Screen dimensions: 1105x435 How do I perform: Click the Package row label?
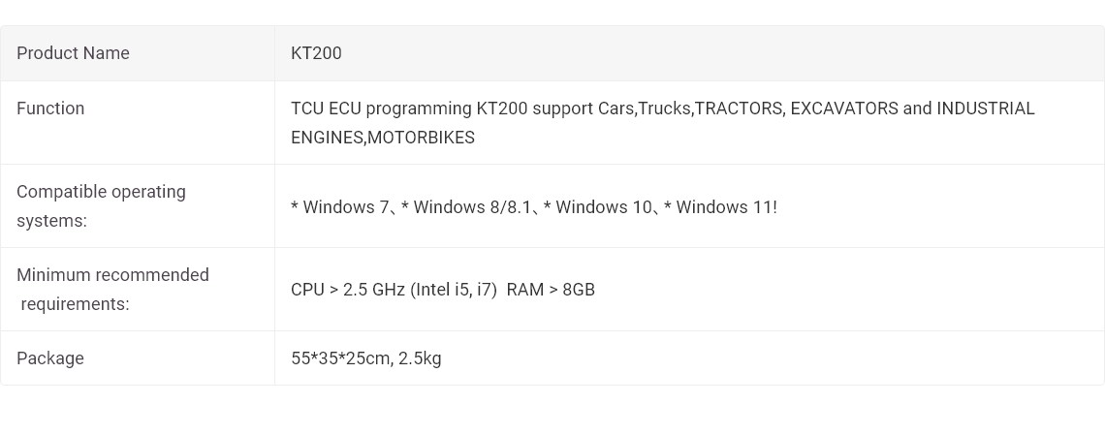click(50, 358)
